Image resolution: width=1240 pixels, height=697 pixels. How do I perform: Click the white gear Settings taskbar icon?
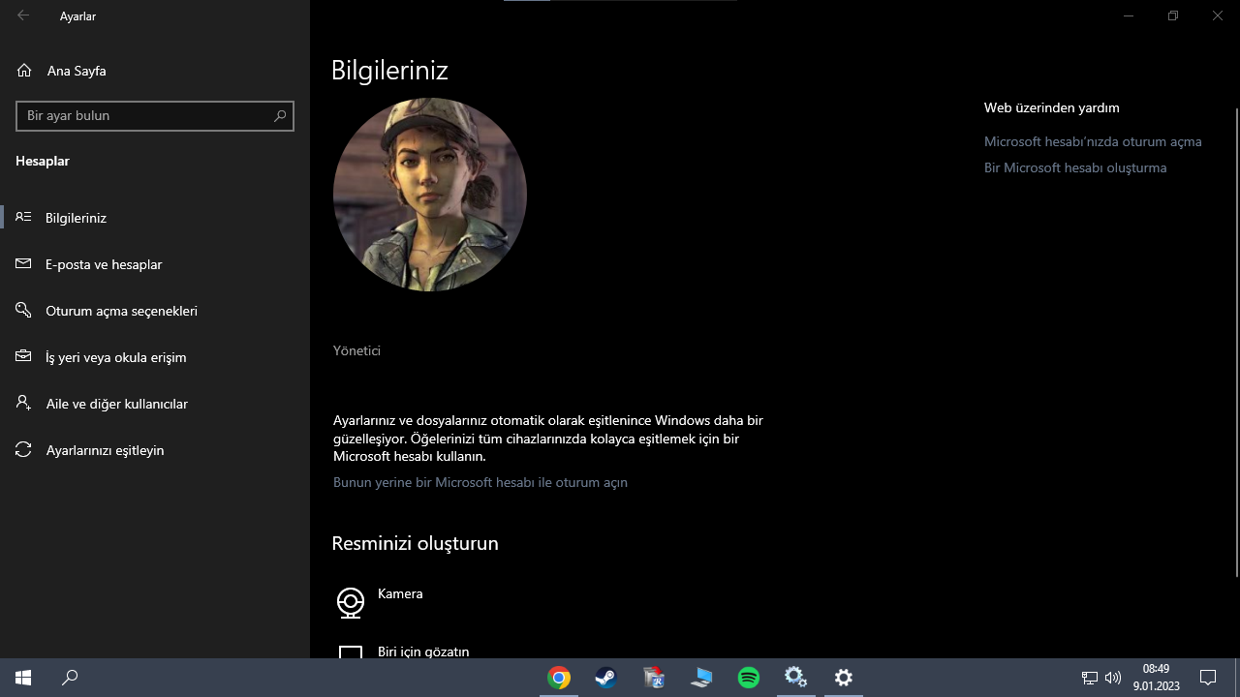click(844, 678)
